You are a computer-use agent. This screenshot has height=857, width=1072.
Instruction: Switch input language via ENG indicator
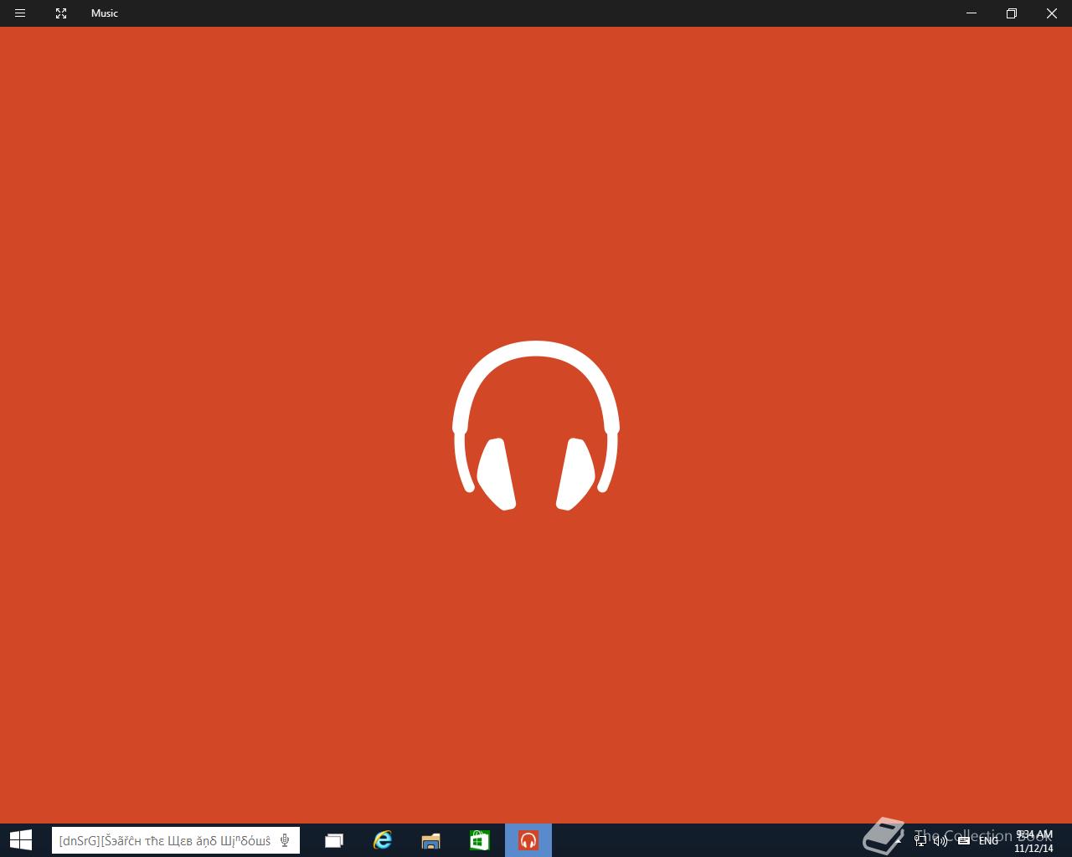(x=989, y=840)
